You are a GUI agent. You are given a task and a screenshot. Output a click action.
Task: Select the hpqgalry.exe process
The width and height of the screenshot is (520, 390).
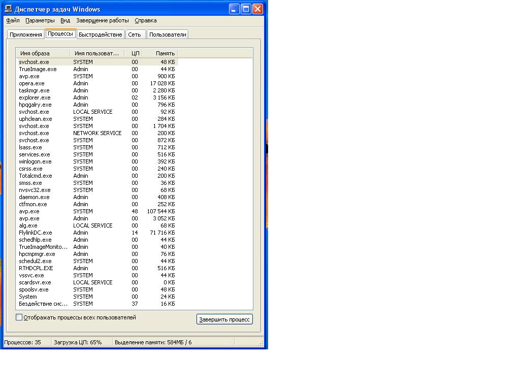97,105
